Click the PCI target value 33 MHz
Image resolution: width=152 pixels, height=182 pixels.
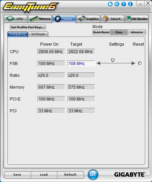(x=81, y=111)
